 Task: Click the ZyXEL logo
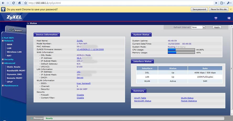[x=14, y=17]
